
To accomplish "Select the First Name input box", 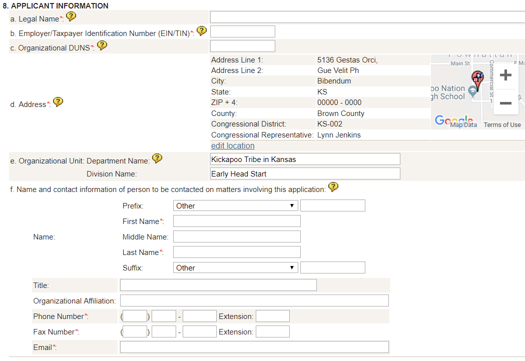I will click(x=237, y=221).
